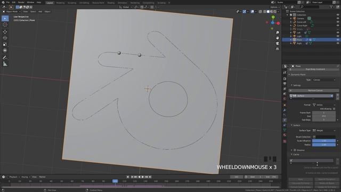The image size is (341, 192).
Task: Open Dynamic Paint Type Canvas dropdown
Action: click(x=324, y=80)
